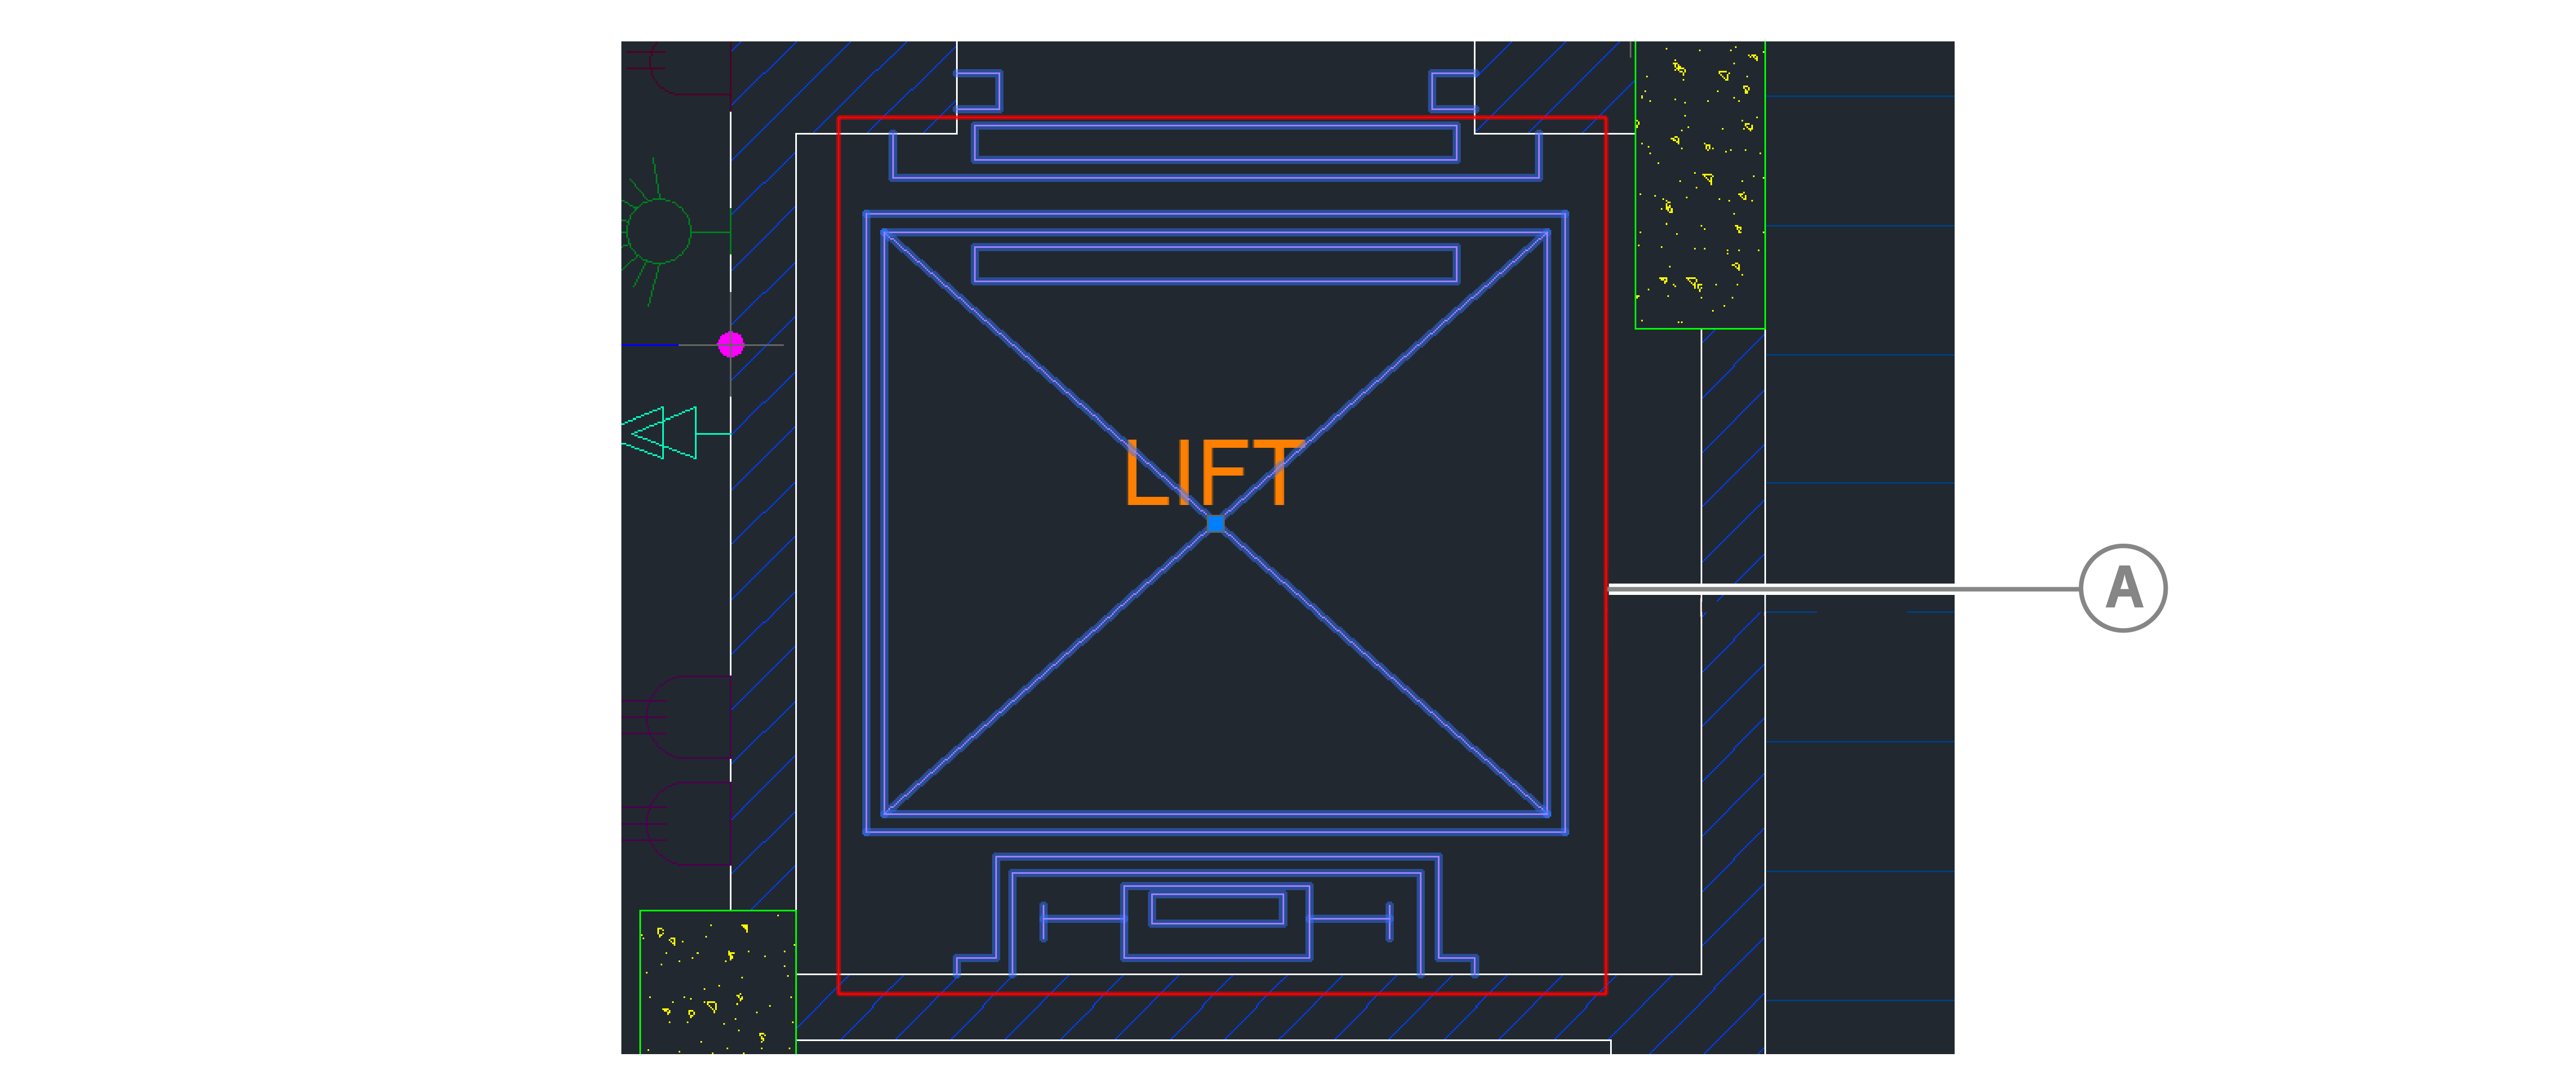Viewport: 2576px width, 1089px height.
Task: Select the long rectangle above the lift car
Action: coord(1215,143)
